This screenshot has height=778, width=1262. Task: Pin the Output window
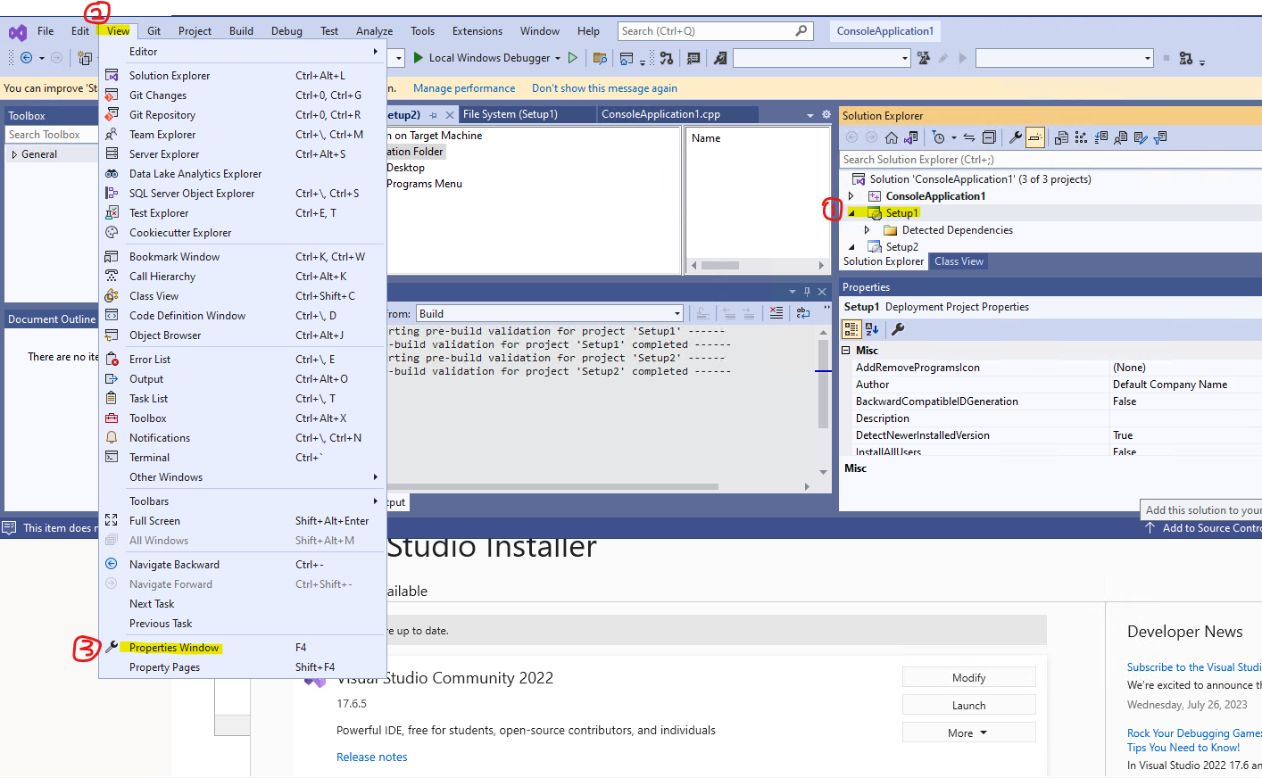click(x=807, y=292)
